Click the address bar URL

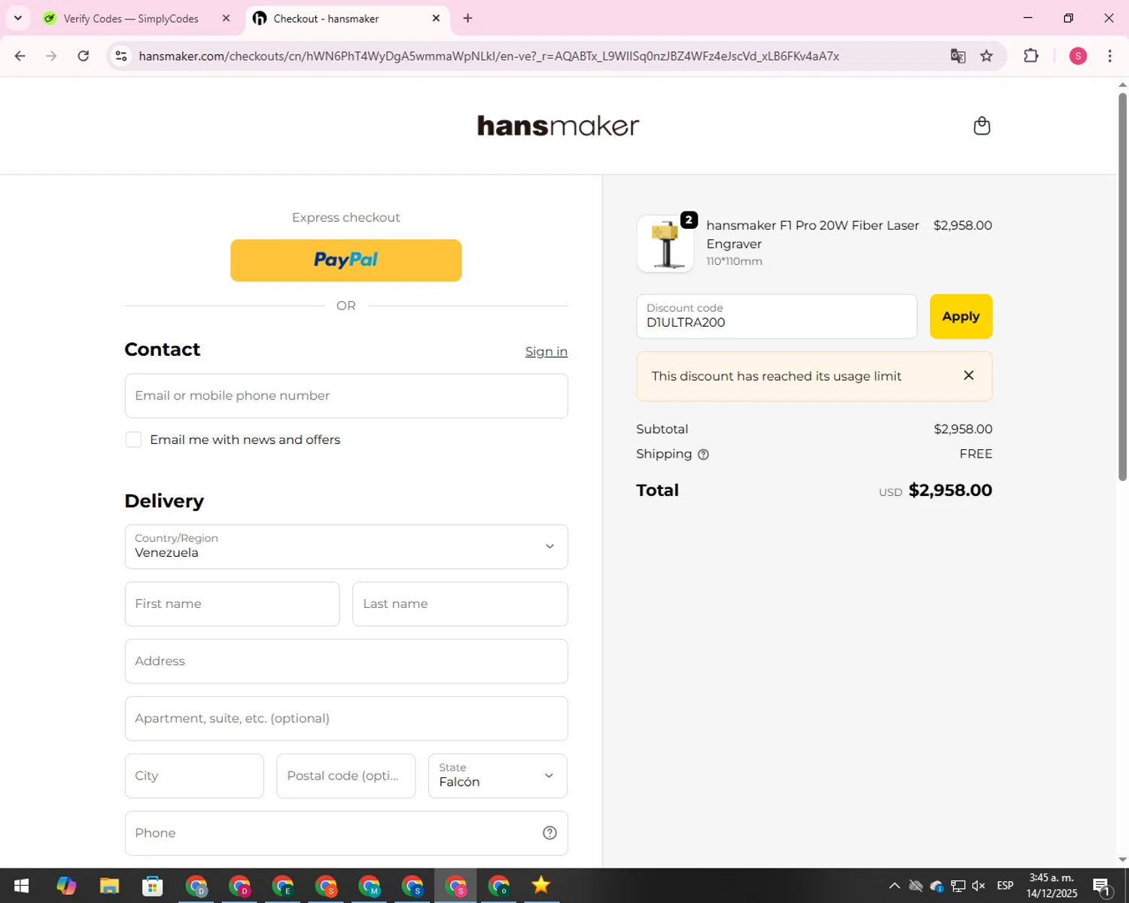coord(489,56)
